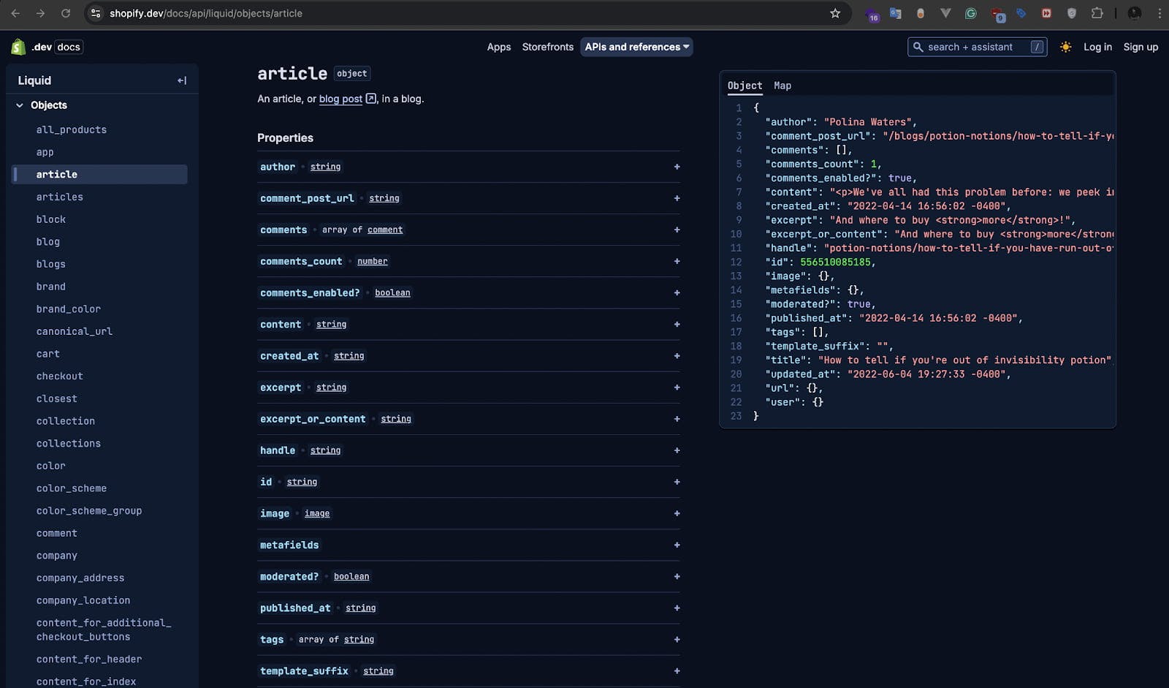
Task: Click the Sign up button
Action: [1140, 47]
